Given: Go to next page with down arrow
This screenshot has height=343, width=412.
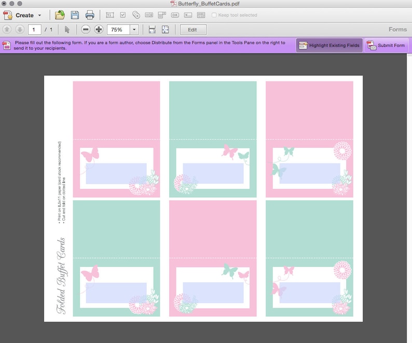Looking at the screenshot, I should (x=20, y=30).
